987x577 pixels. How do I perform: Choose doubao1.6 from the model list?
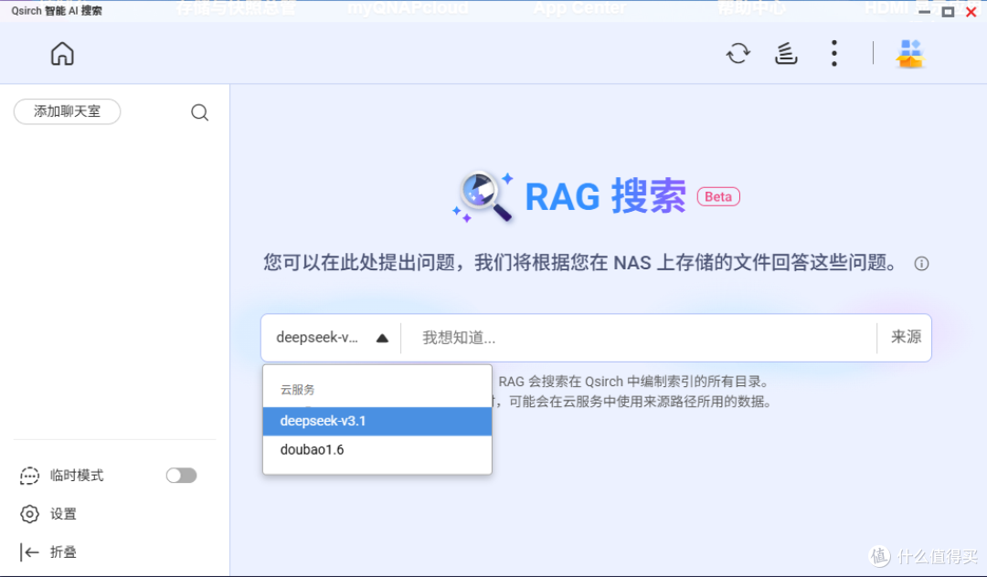377,450
